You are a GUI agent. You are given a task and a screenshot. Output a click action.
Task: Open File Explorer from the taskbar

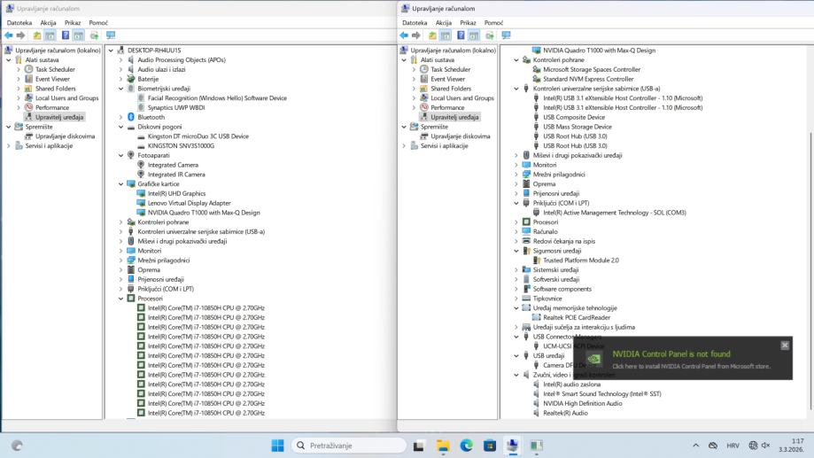pos(443,445)
